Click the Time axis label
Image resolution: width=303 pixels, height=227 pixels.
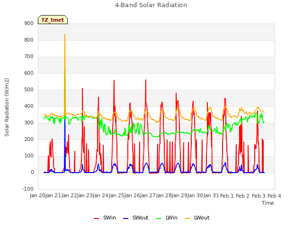[268, 203]
